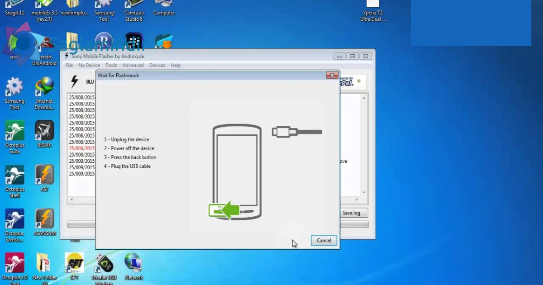
Task: Launch the Internet Download Manager shortcut
Action: pos(44,94)
